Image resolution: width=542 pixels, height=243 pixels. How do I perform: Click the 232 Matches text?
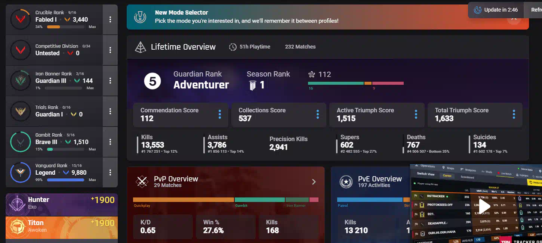[x=300, y=47]
